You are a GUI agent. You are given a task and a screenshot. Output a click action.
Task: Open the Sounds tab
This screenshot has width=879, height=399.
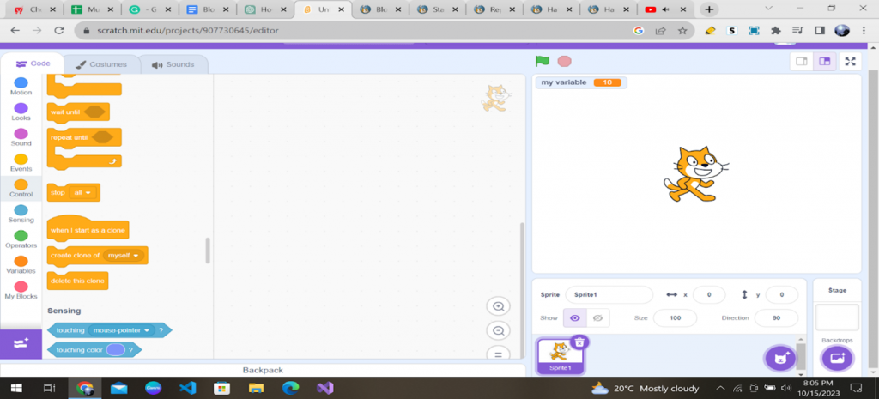[173, 64]
